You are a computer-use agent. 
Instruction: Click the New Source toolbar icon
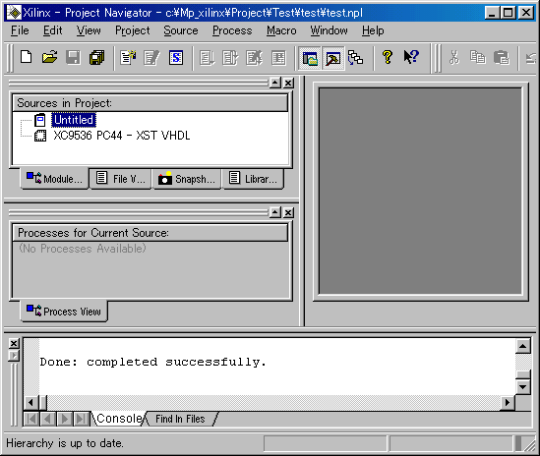128,57
